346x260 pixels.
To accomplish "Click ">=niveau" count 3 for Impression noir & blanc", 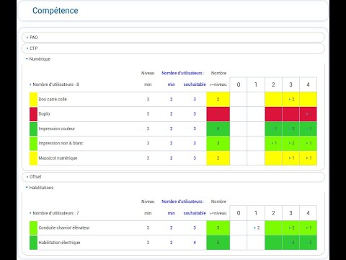I will 218,143.
